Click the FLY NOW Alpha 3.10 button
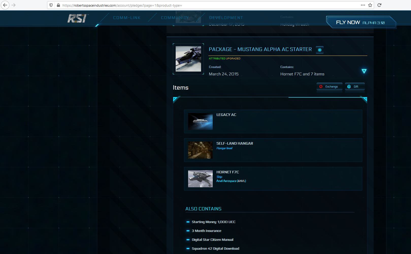The image size is (411, 254). tap(361, 22)
